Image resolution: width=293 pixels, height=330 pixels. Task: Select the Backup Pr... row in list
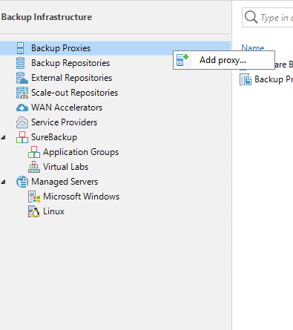click(x=266, y=79)
